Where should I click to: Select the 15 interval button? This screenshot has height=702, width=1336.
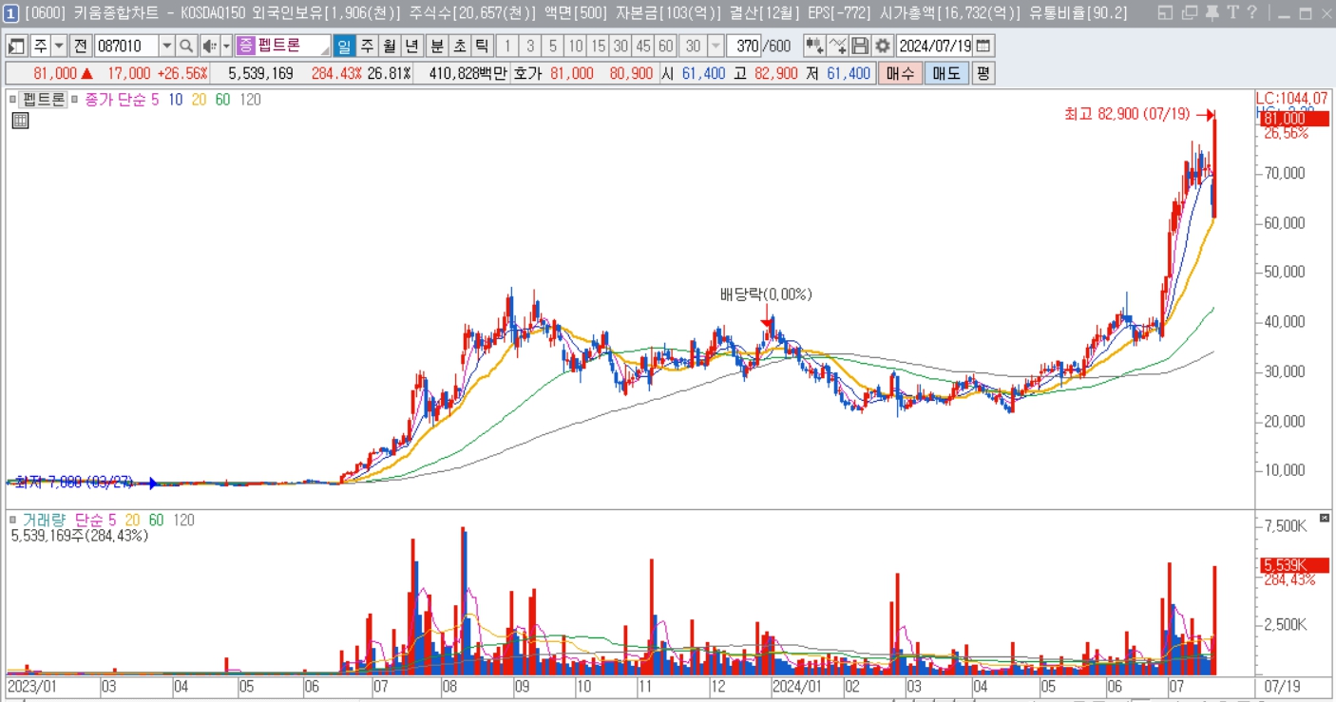(x=598, y=46)
